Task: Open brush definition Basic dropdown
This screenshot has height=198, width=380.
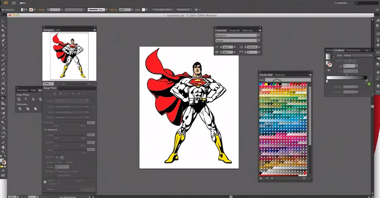Action: point(106,10)
